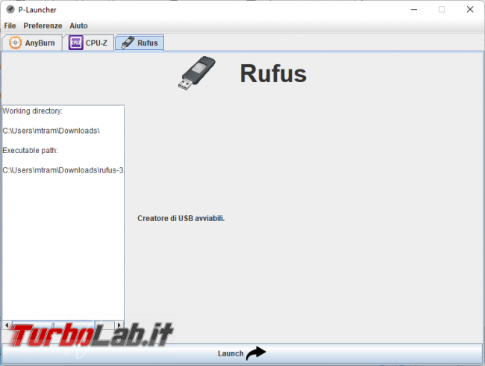Open the Aiuto menu
Image resolution: width=485 pixels, height=366 pixels.
78,25
